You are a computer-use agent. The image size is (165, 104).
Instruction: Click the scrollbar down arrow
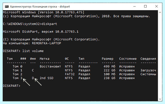click(160, 99)
